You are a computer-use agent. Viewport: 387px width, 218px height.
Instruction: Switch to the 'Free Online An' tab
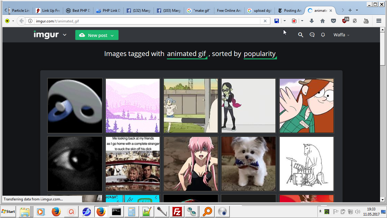[229, 11]
